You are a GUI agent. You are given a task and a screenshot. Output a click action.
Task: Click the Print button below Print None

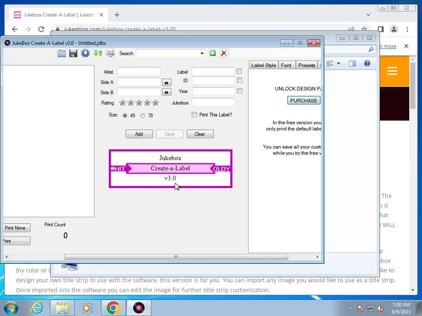click(16, 241)
